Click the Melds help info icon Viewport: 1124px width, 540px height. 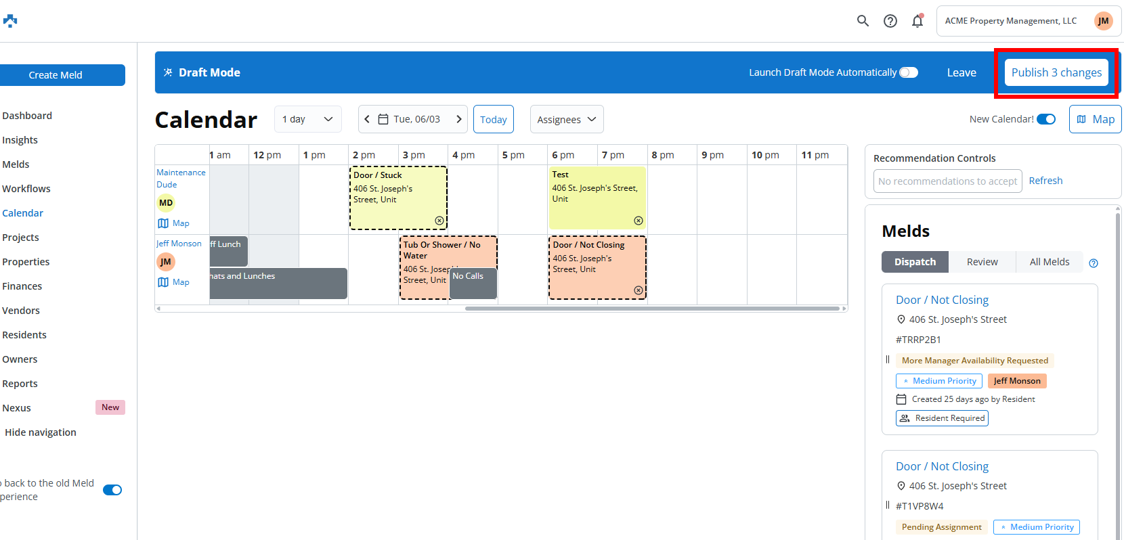pos(1093,263)
